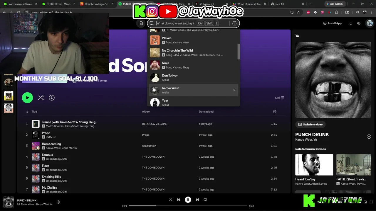376x211 pixels.
Task: Open Spotify Home via house icon
Action: [141, 23]
